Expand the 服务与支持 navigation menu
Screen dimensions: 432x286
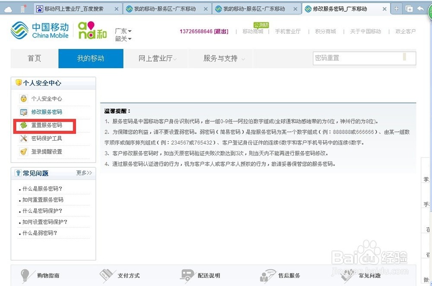(x=224, y=59)
